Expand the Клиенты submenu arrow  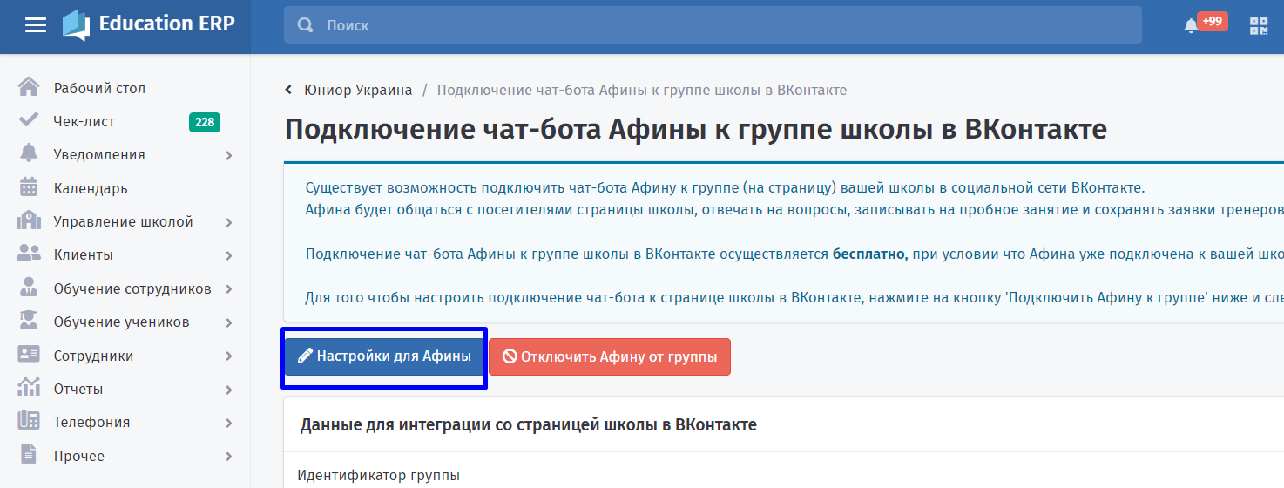pyautogui.click(x=229, y=255)
